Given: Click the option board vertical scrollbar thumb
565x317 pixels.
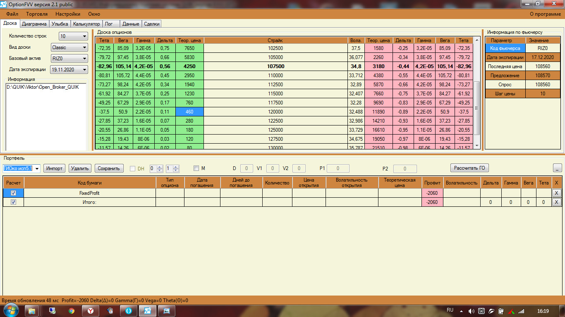Looking at the screenshot, I should point(477,107).
